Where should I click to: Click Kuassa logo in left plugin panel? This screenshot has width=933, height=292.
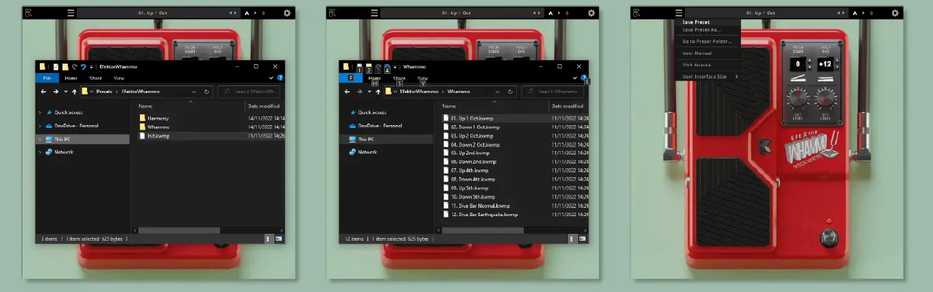tap(27, 12)
